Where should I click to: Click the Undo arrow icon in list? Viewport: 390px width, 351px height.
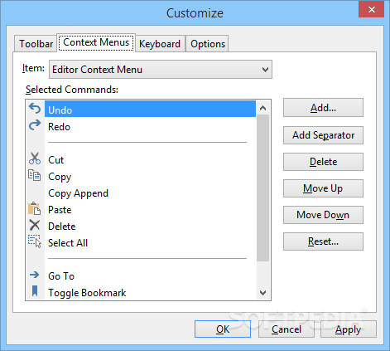[35, 109]
